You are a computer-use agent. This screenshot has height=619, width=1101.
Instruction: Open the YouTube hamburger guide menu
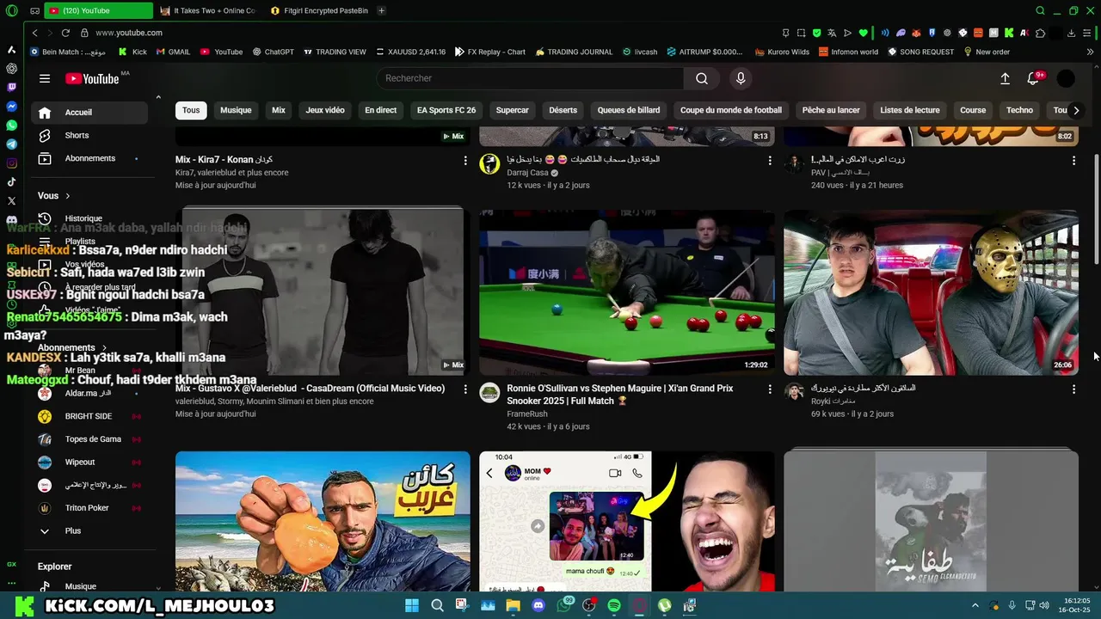point(45,78)
